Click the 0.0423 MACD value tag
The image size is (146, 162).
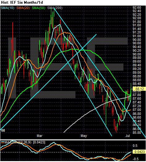tap(139, 152)
